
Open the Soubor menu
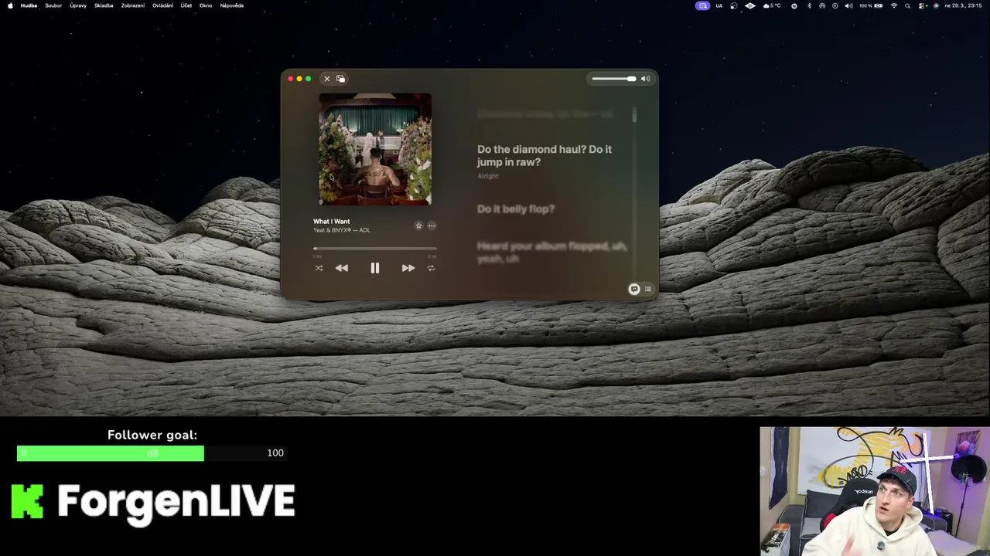[x=53, y=5]
